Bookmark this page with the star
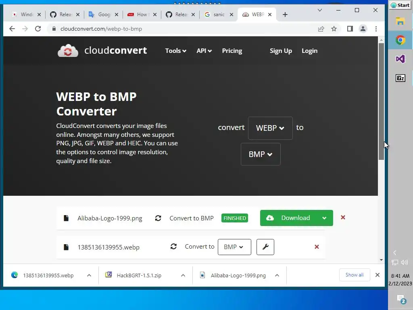413x310 pixels. click(334, 29)
